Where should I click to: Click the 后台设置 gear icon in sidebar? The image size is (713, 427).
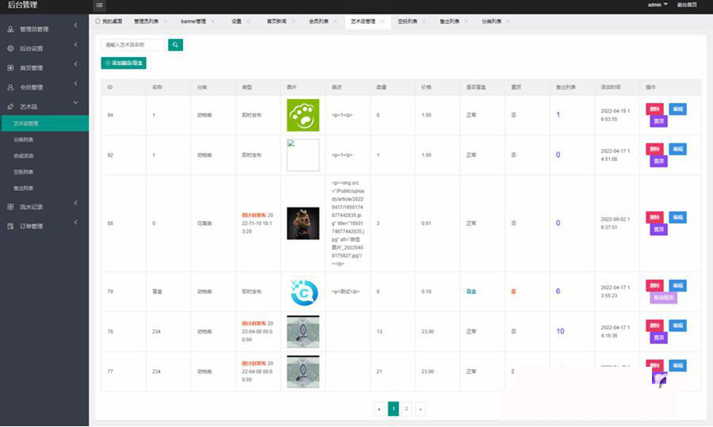[x=10, y=48]
